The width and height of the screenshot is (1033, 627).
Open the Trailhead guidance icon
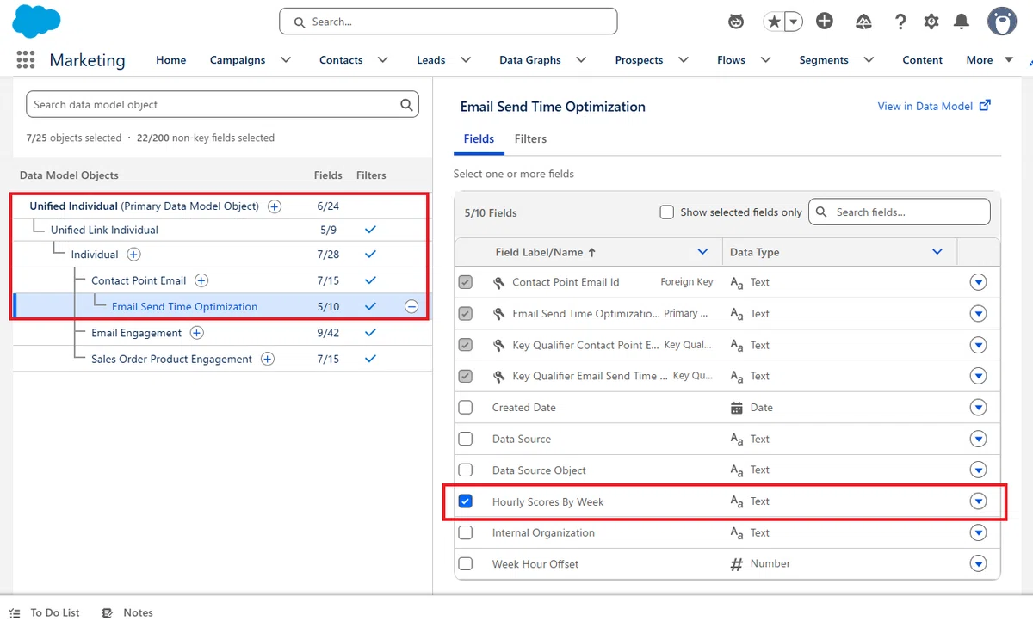coord(864,22)
